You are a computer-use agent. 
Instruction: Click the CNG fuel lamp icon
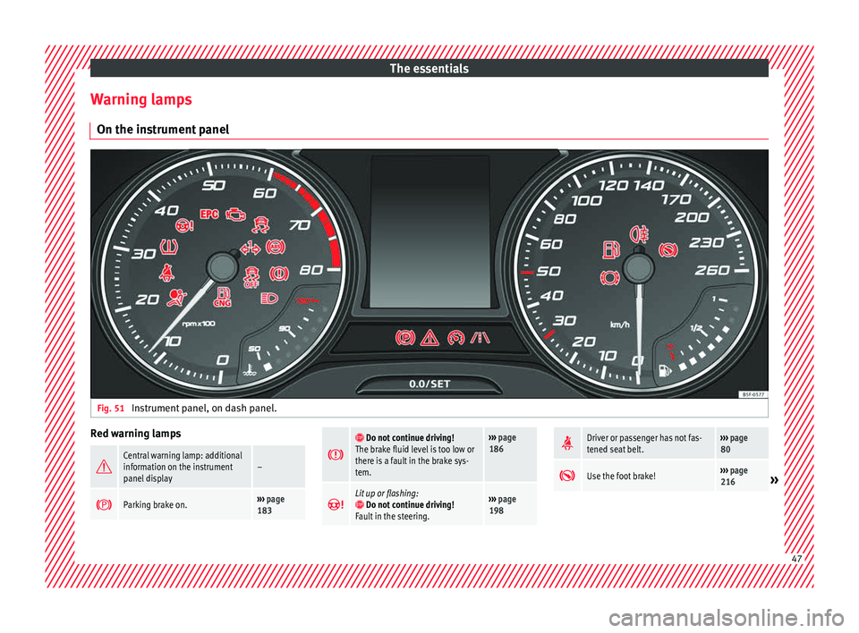(x=223, y=297)
